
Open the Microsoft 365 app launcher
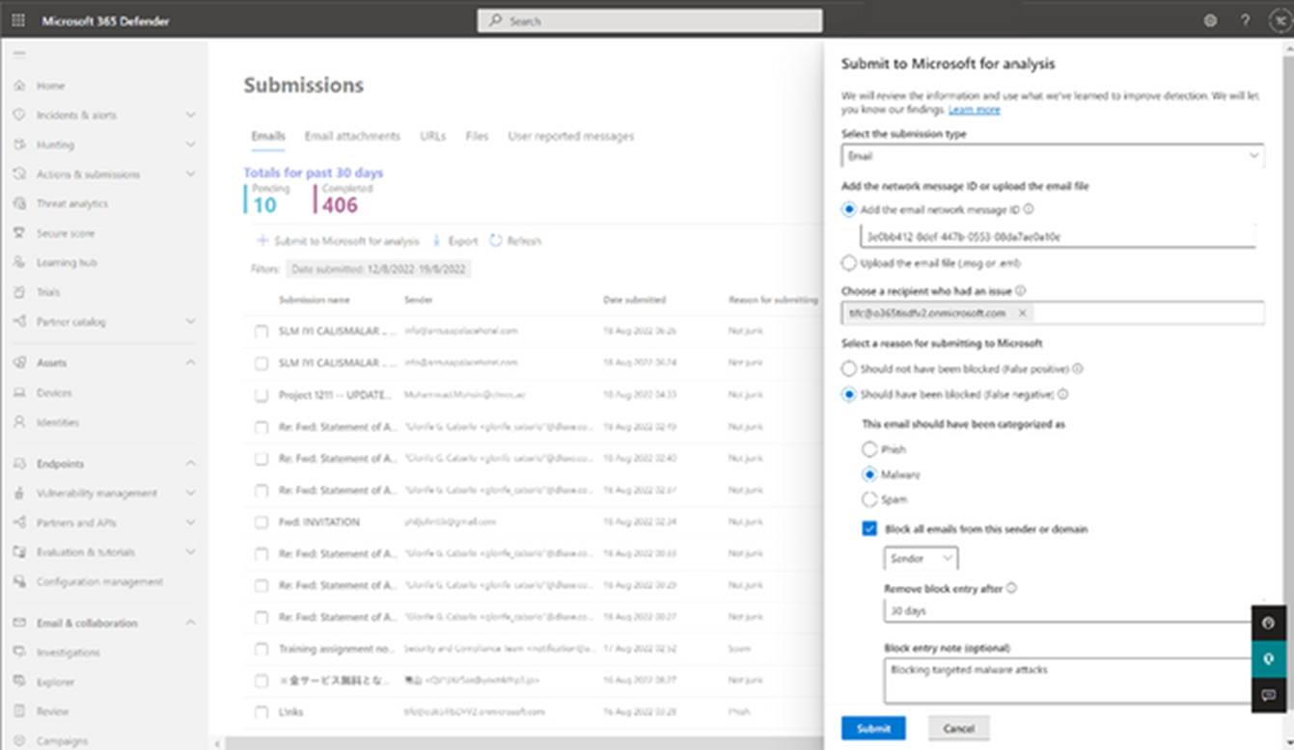(x=16, y=19)
